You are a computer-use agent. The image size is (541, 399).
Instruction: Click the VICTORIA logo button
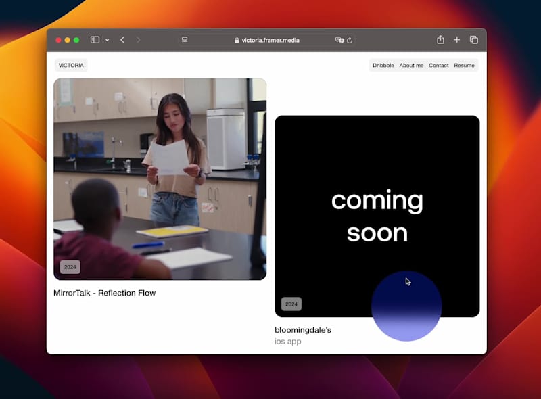[71, 65]
